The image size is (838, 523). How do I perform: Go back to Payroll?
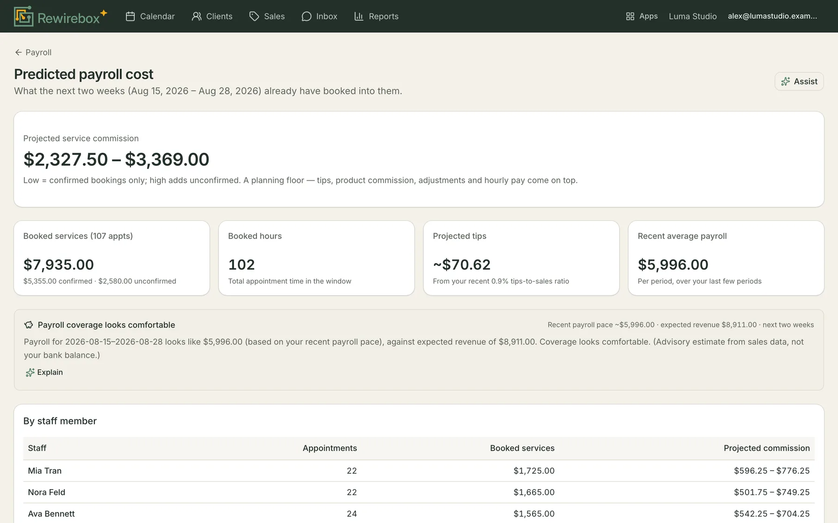pos(33,53)
